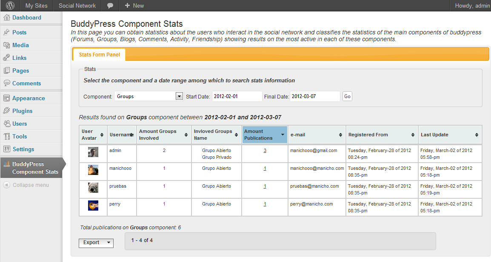Open the Tools menu item
This screenshot has height=262, width=491.
pos(20,136)
